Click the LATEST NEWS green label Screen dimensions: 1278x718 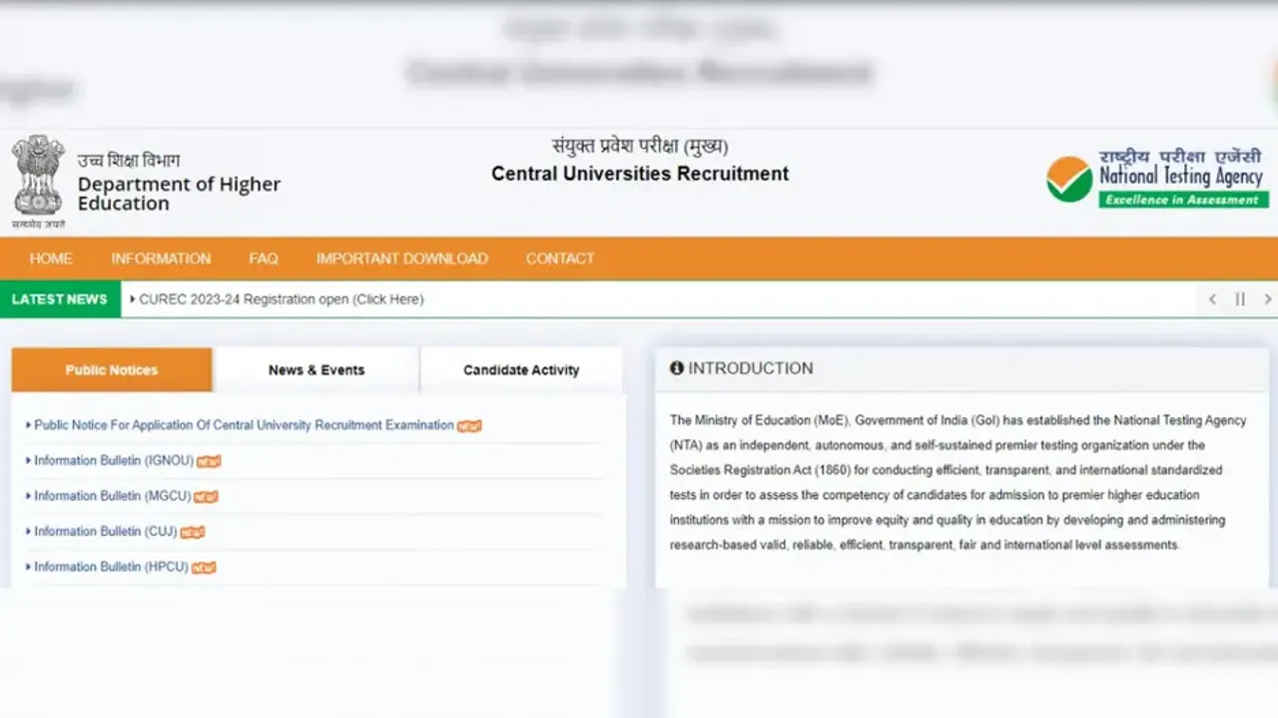60,300
